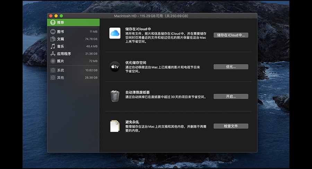Screen dimensions: 312x169
Task: Click the 28.38 GB size value
Action: click(91, 78)
